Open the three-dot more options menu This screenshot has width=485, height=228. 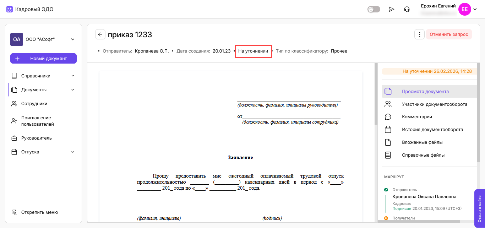[x=420, y=34]
